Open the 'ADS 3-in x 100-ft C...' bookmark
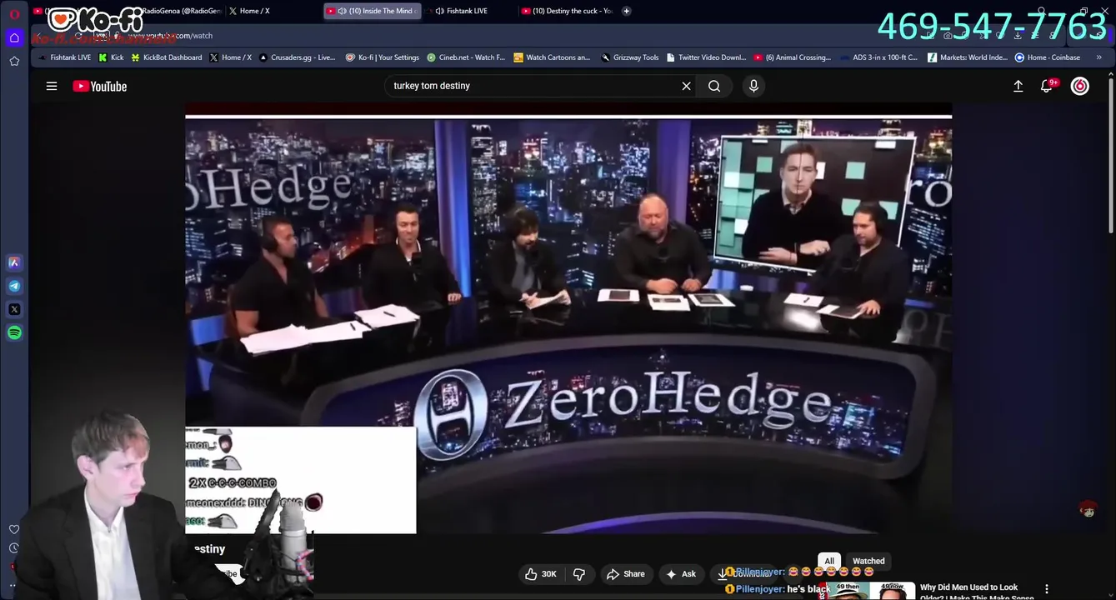The width and height of the screenshot is (1116, 600). pos(879,57)
